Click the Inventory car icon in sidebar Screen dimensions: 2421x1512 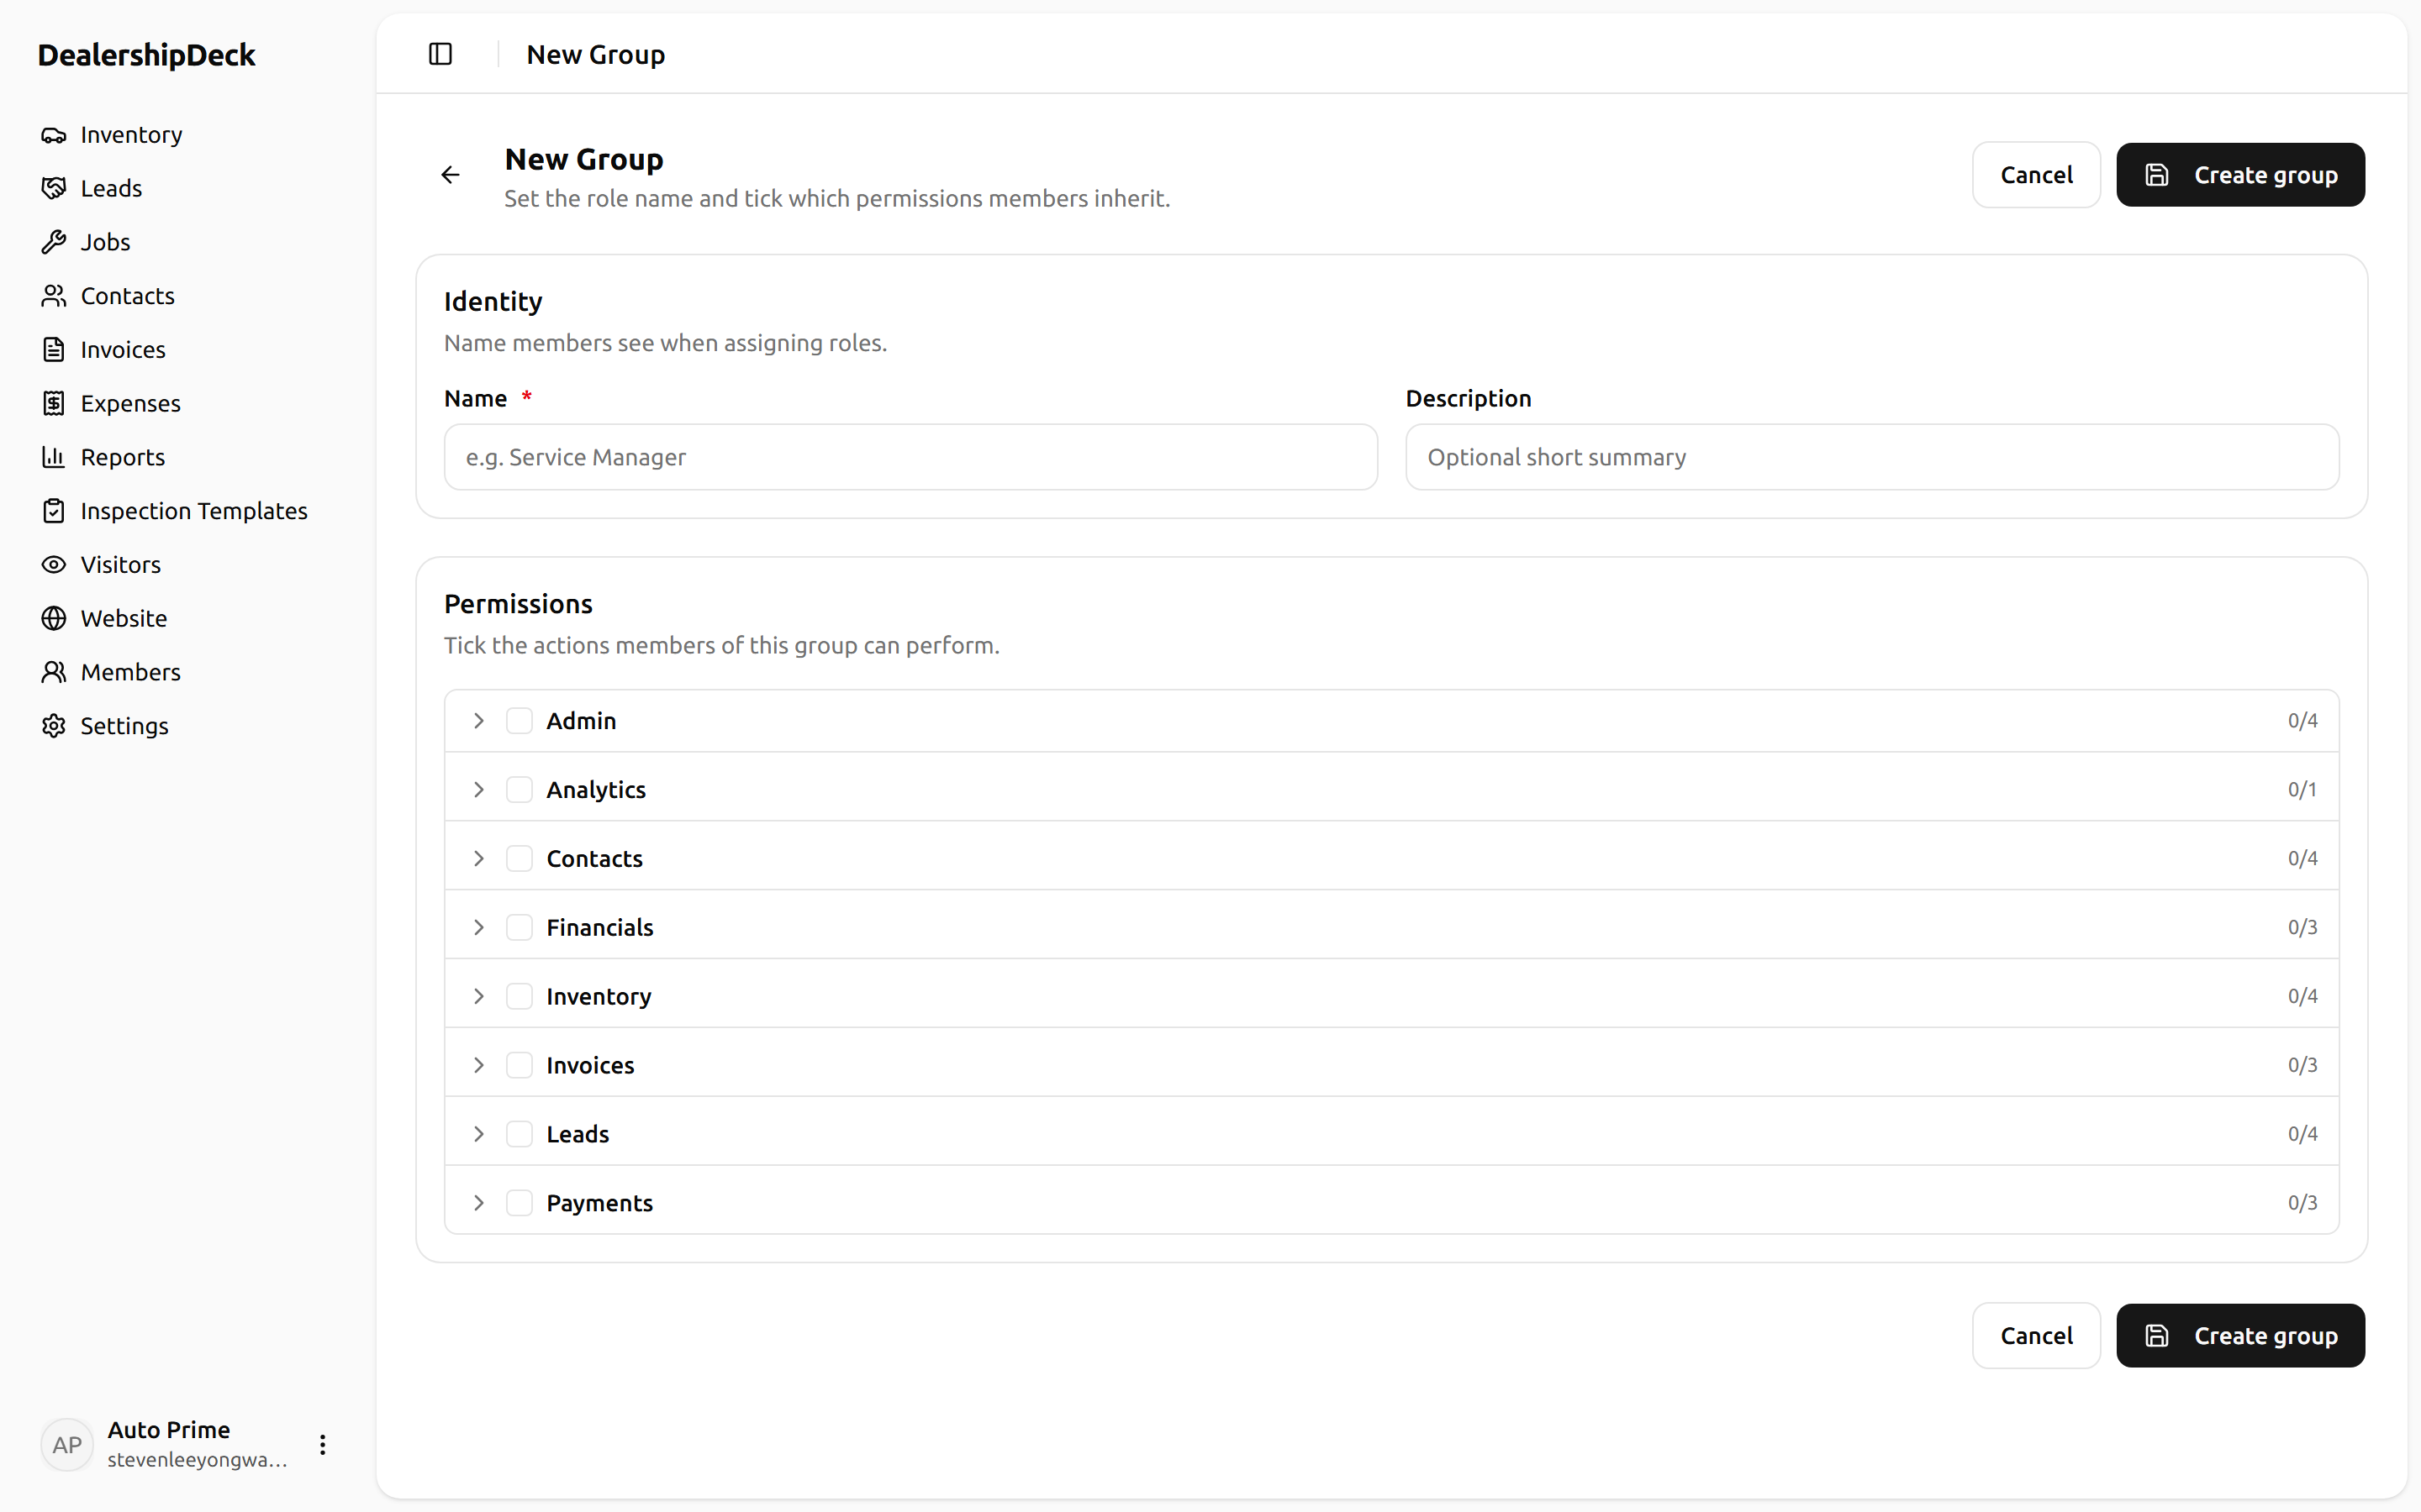pos(54,135)
